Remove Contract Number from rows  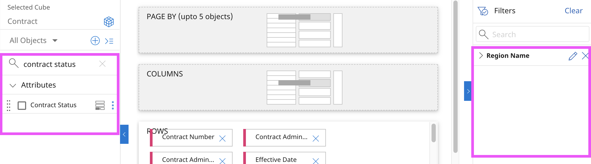tap(222, 138)
